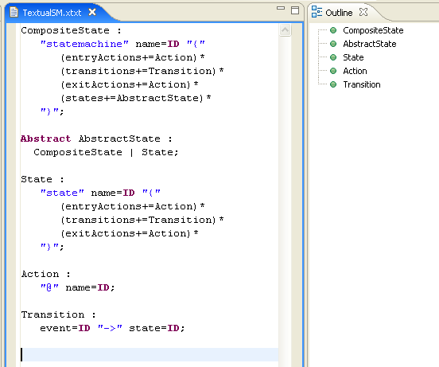Activate the Outline tab
This screenshot has width=439, height=367.
pos(339,13)
